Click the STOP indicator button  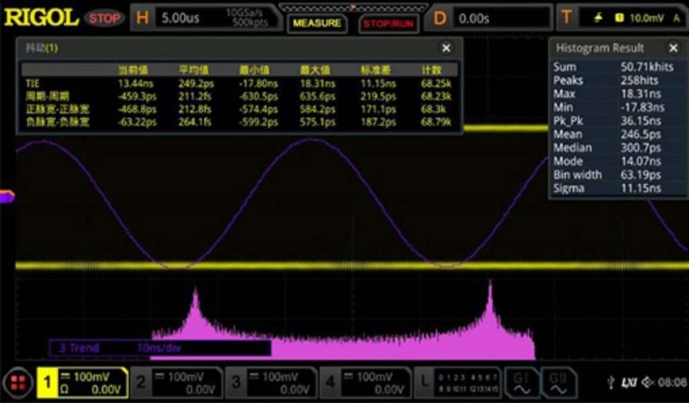tap(104, 17)
